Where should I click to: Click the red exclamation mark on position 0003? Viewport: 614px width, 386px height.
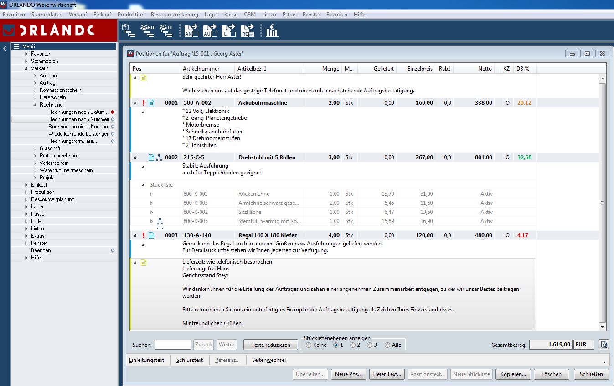144,235
